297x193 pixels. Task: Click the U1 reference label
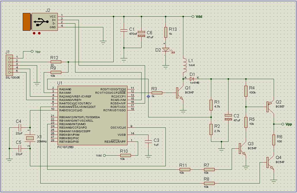[x=60, y=83]
